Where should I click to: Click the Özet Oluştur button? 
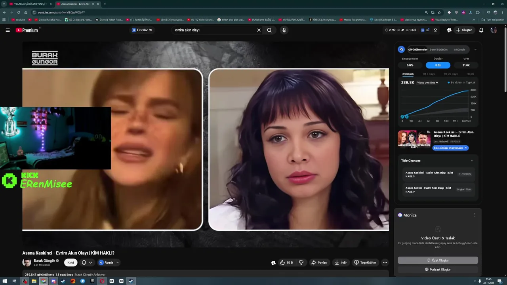click(x=438, y=260)
